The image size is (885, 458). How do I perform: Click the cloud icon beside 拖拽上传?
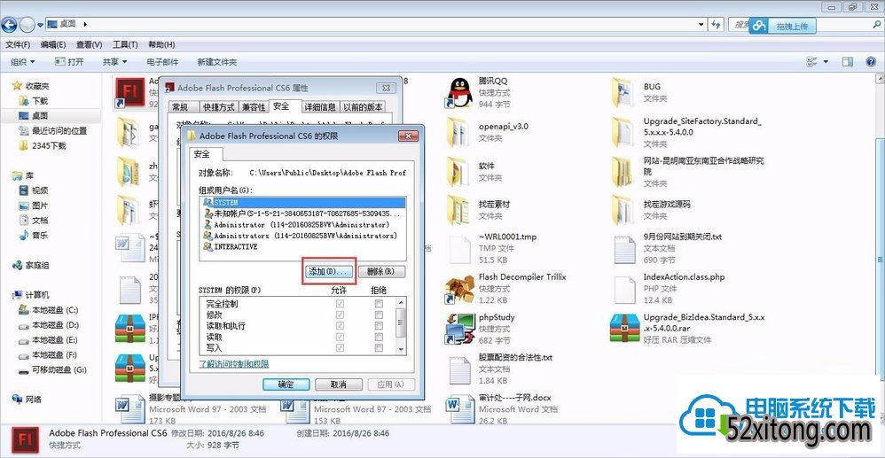pyautogui.click(x=760, y=26)
